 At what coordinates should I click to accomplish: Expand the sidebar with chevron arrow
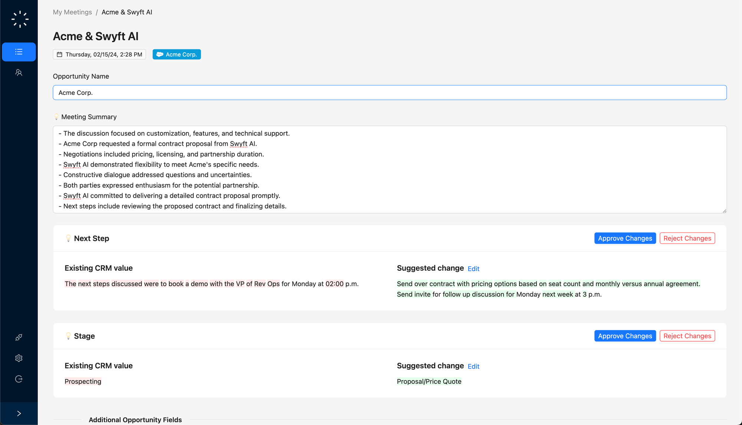[19, 413]
